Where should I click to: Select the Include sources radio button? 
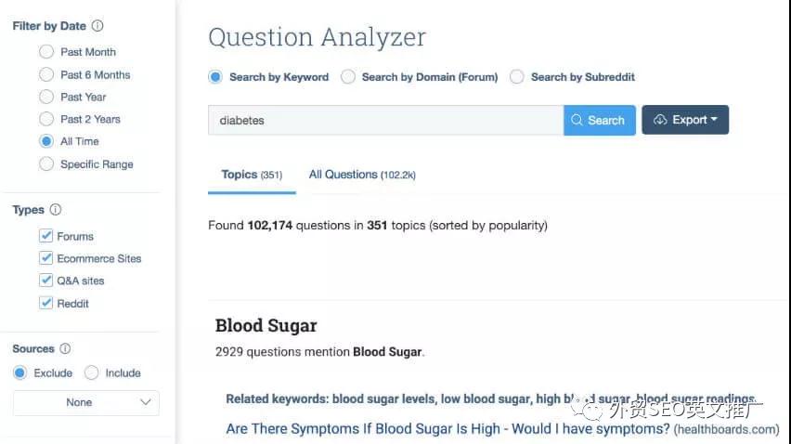click(x=91, y=372)
